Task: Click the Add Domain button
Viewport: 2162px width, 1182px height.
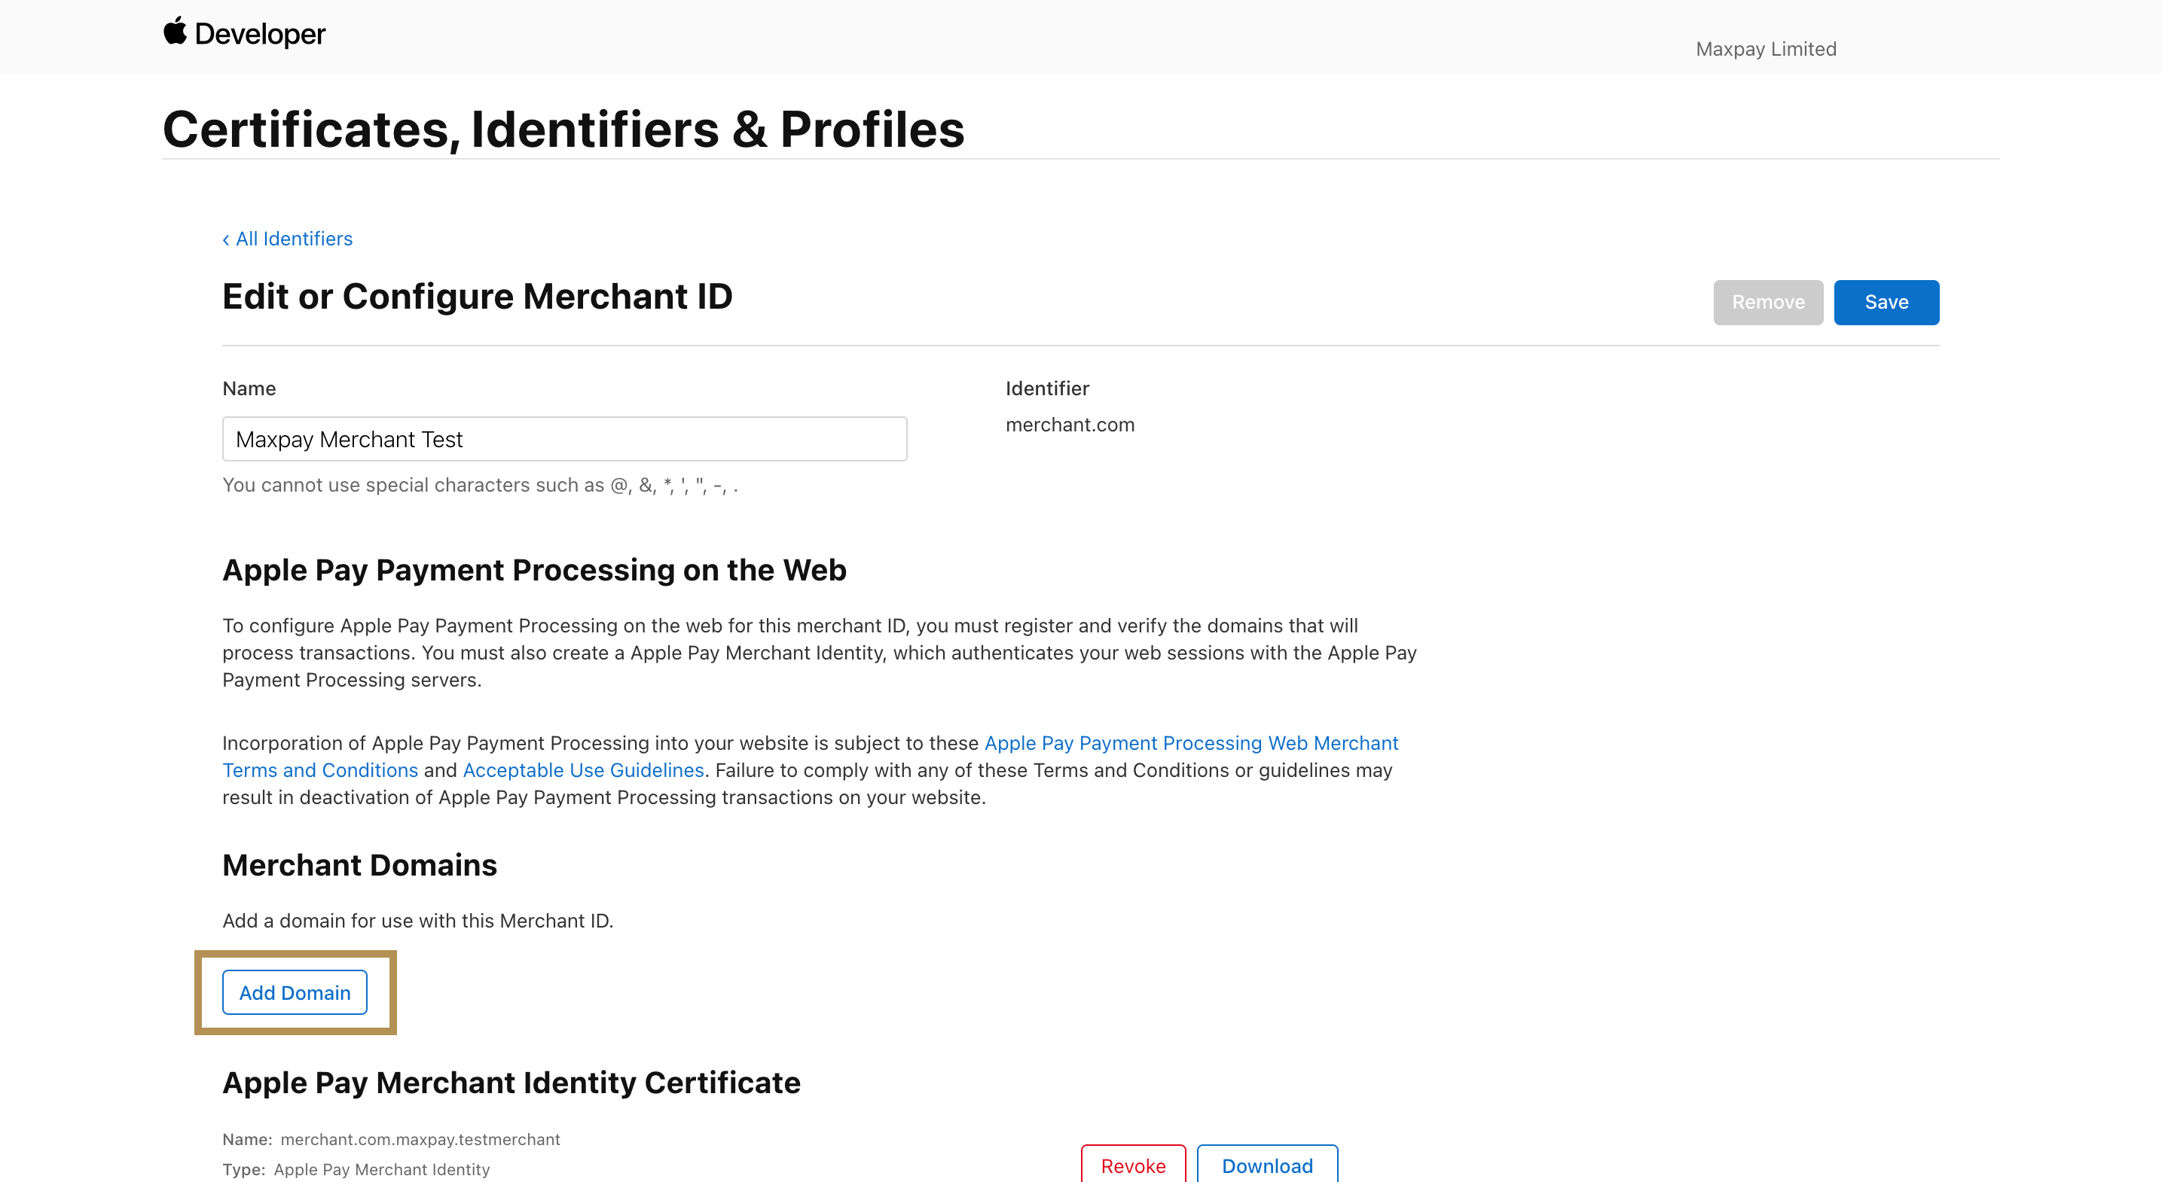Action: pyautogui.click(x=295, y=992)
